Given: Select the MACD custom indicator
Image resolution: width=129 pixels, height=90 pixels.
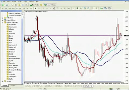Looking at the screenshot, I should point(11,54).
